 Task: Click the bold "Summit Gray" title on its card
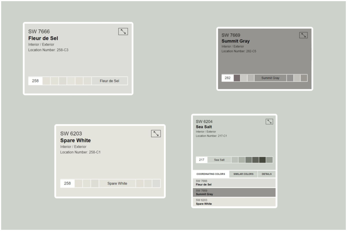tap(236, 41)
